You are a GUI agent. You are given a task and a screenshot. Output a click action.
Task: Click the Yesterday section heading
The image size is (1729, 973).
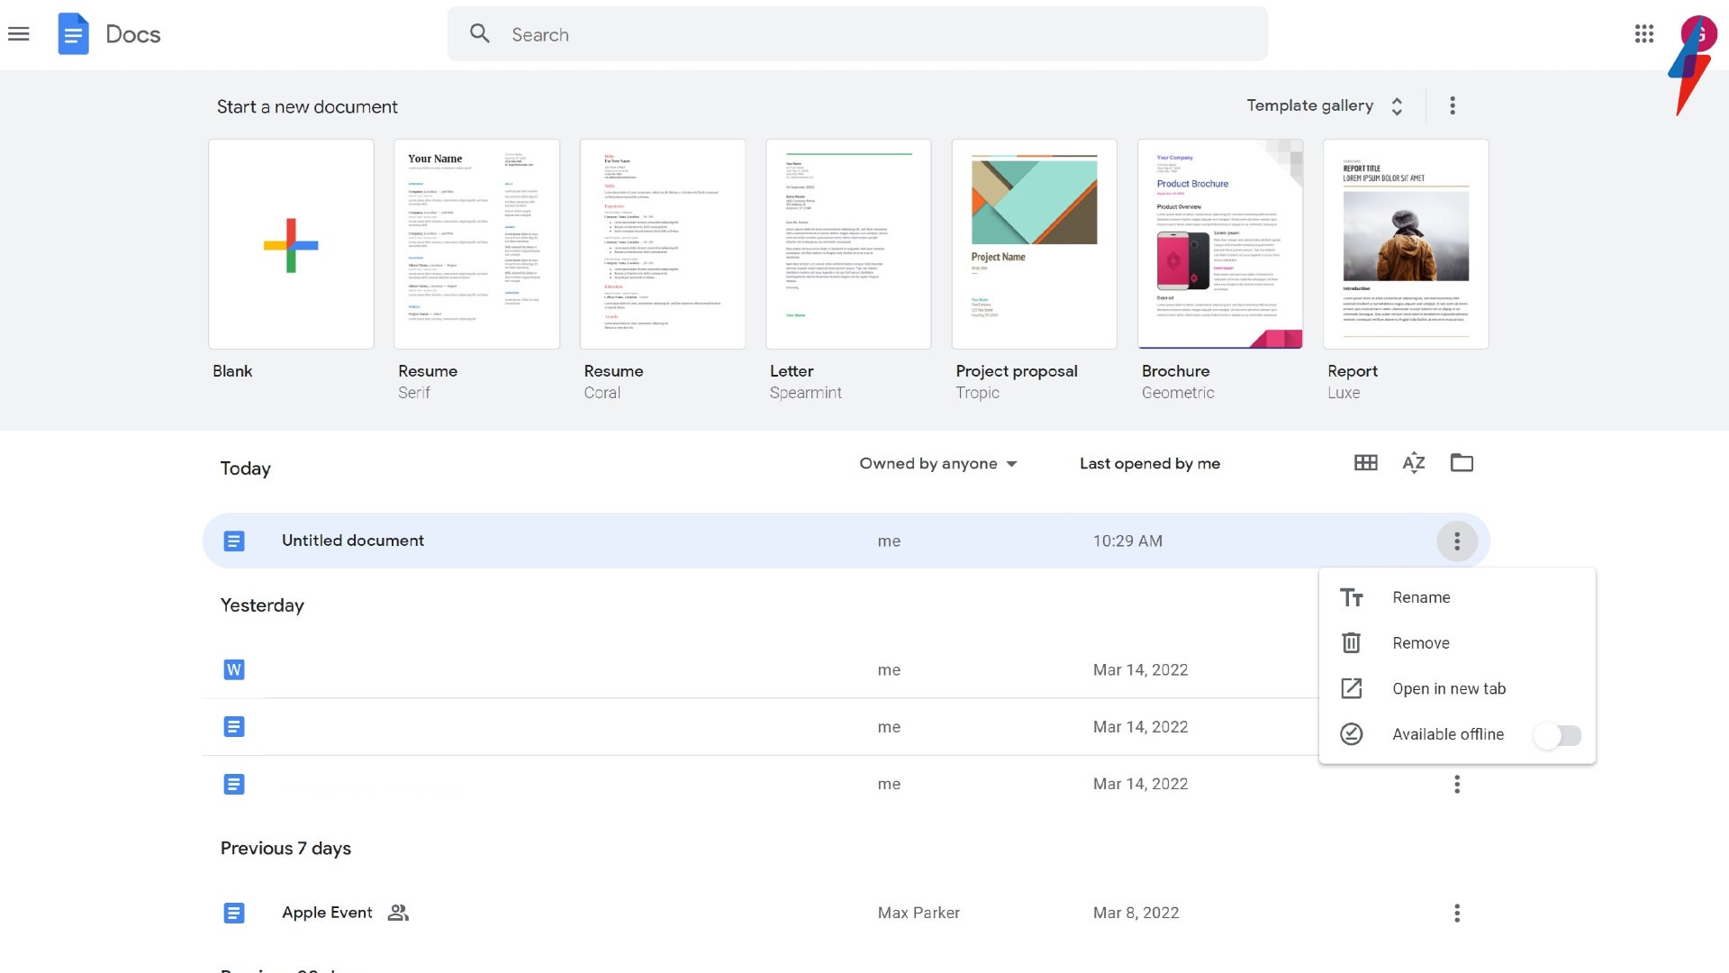click(262, 605)
